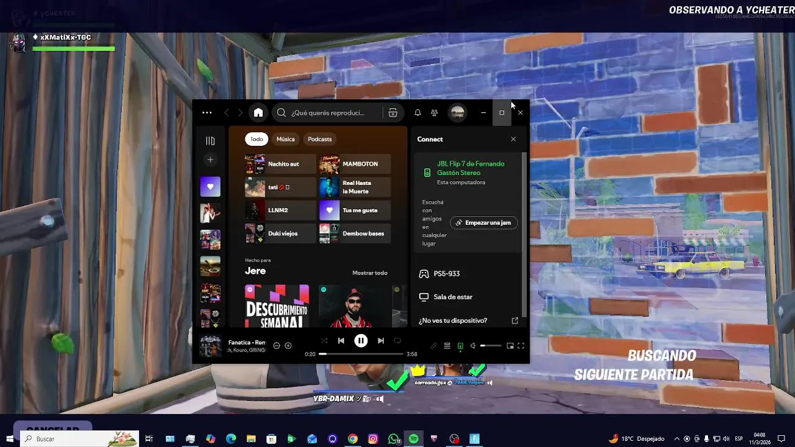This screenshot has height=447, width=795.
Task: Click Empezar una jam button
Action: tap(484, 223)
